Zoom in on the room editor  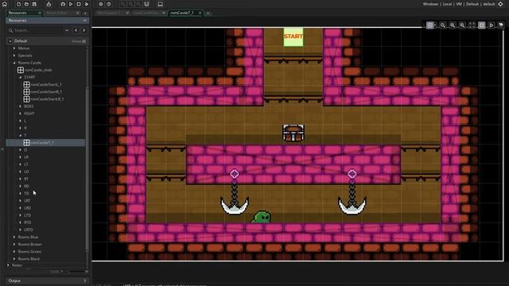click(x=462, y=25)
